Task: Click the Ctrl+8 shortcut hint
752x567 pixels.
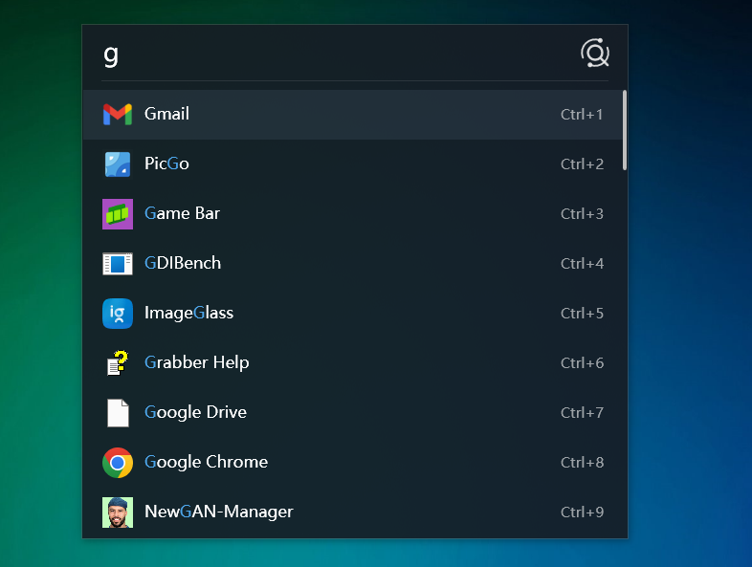Action: tap(582, 463)
